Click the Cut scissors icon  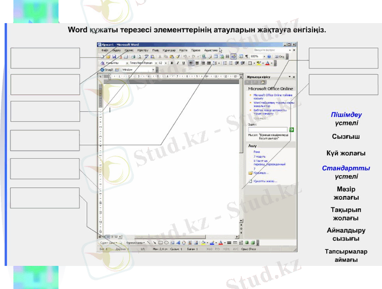point(160,56)
